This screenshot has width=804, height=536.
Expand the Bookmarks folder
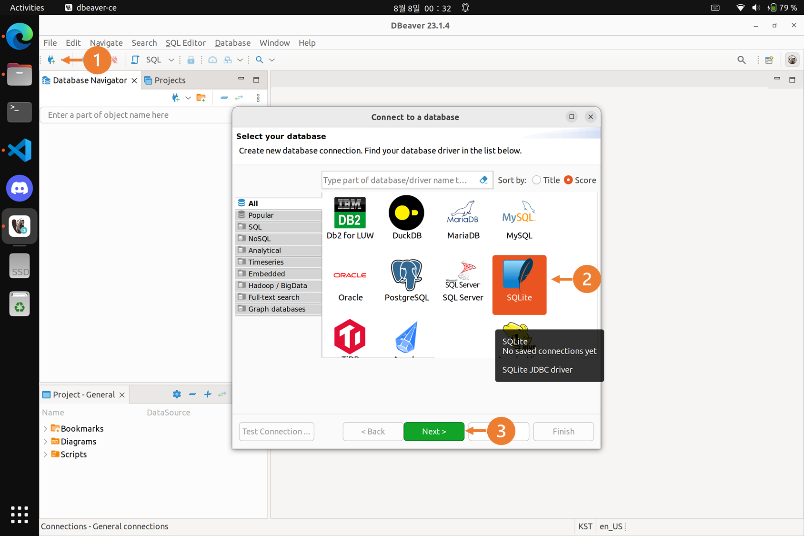[x=45, y=428]
